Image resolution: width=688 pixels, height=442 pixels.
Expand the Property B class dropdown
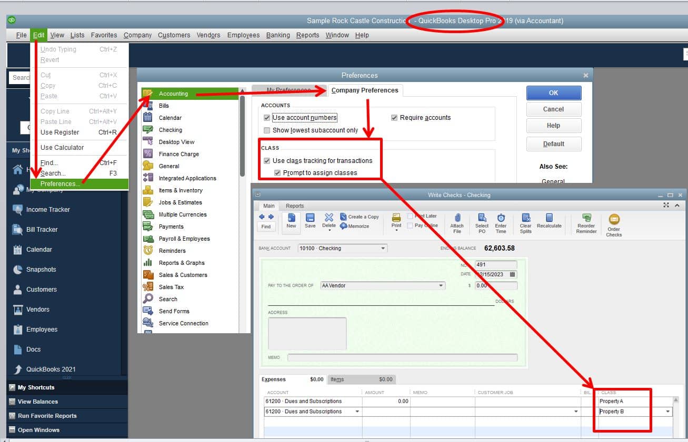(x=669, y=412)
